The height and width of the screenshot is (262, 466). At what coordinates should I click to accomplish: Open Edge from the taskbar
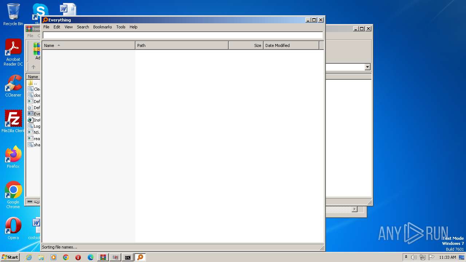pyautogui.click(x=91, y=257)
